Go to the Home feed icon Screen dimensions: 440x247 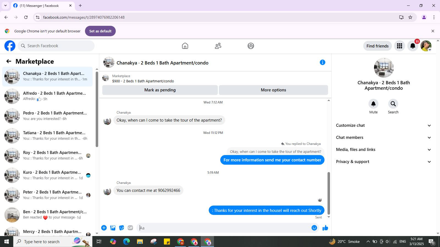(185, 46)
